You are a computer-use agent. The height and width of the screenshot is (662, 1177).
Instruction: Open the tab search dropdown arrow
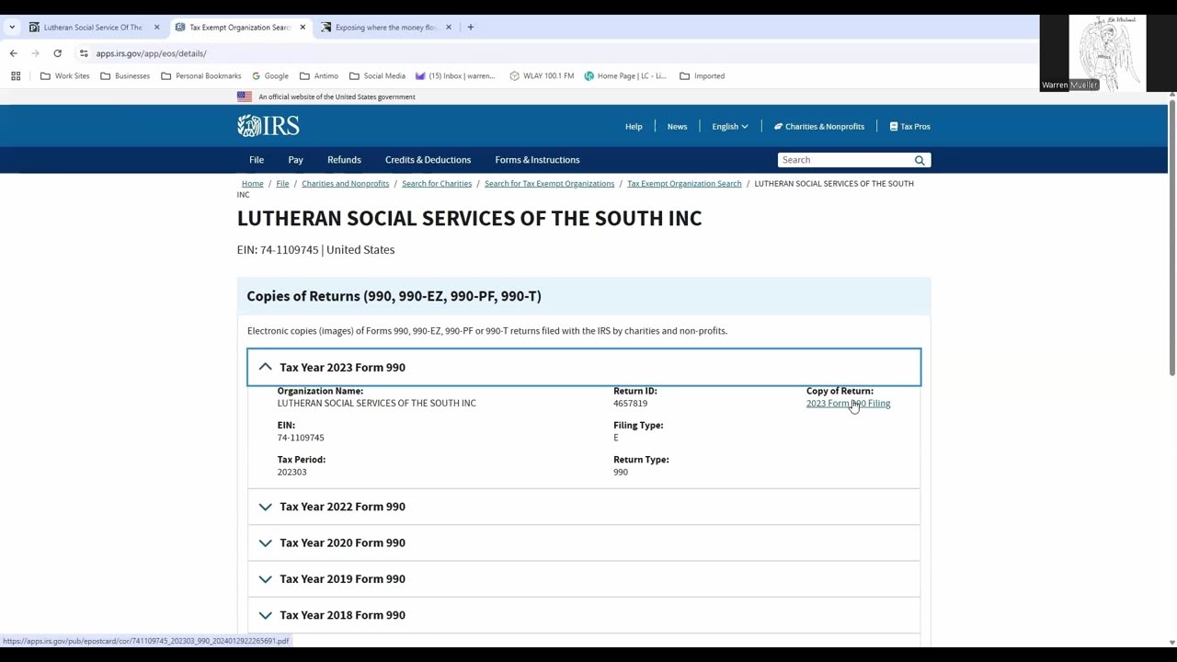tap(12, 28)
